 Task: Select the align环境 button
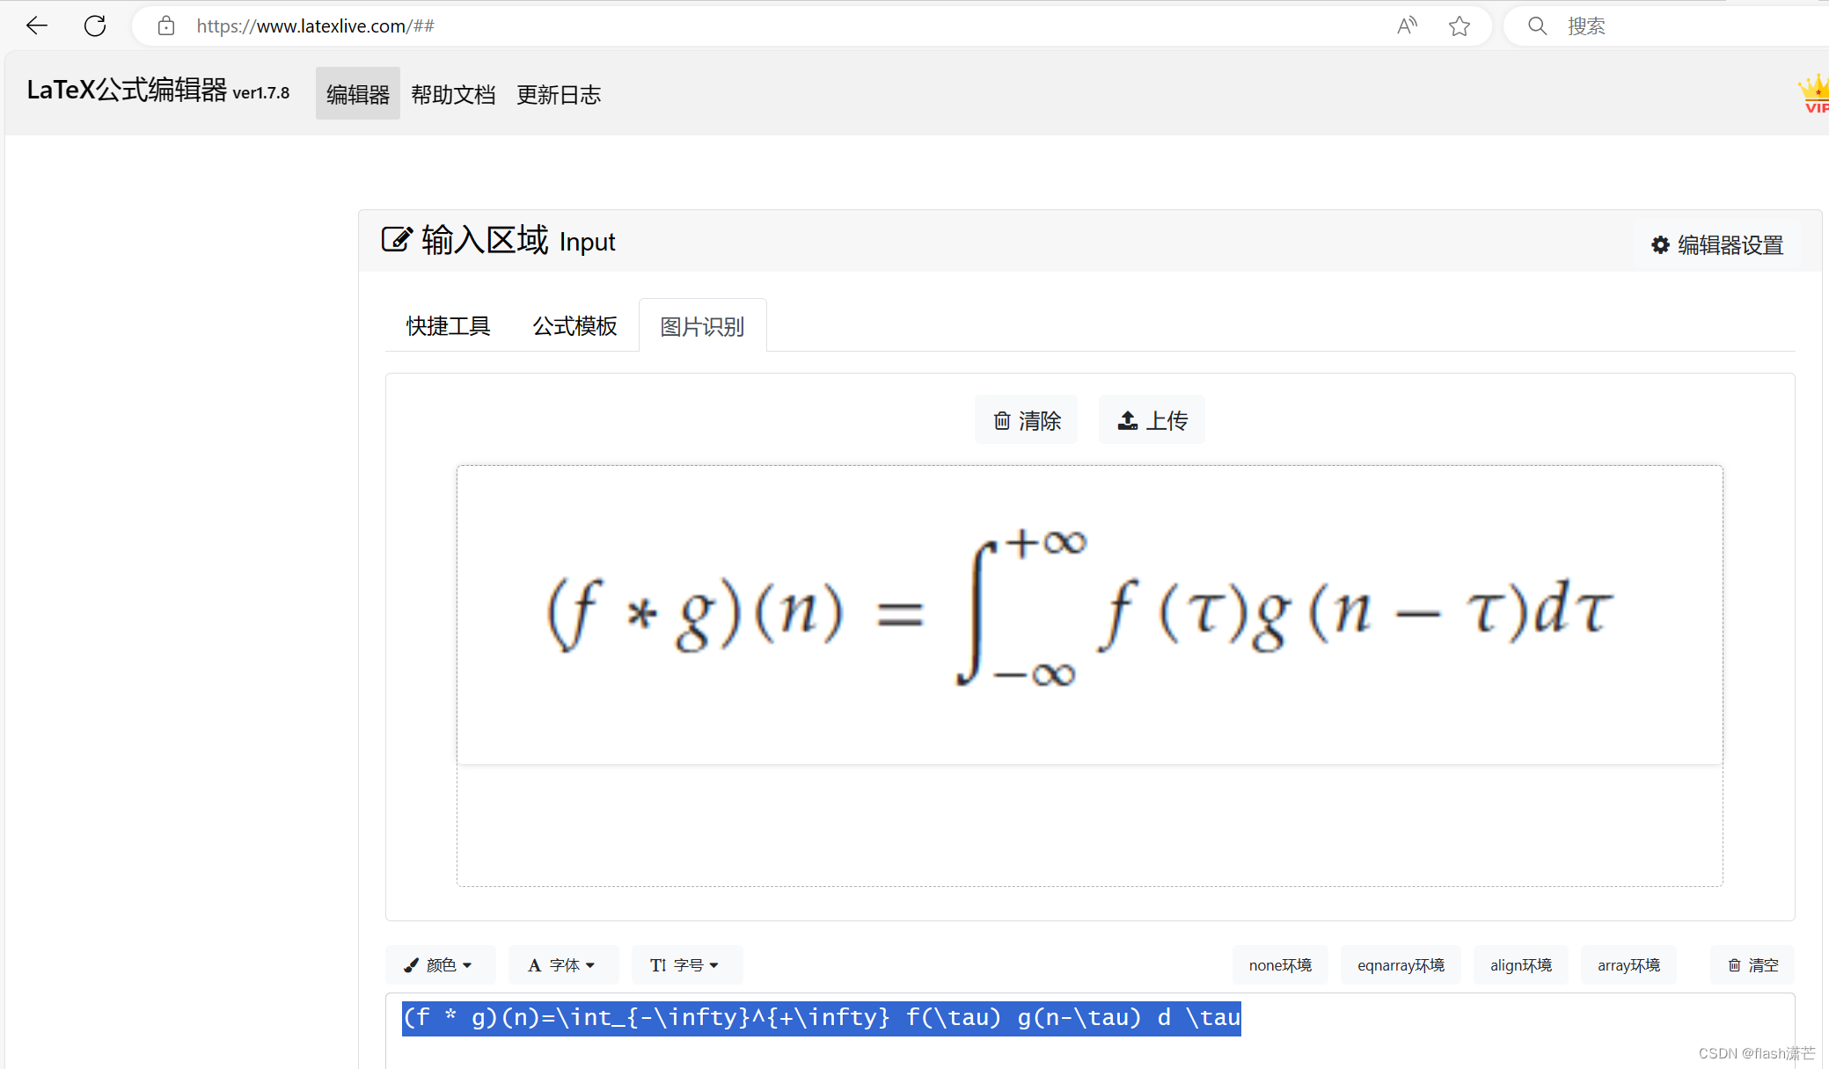[x=1520, y=965]
